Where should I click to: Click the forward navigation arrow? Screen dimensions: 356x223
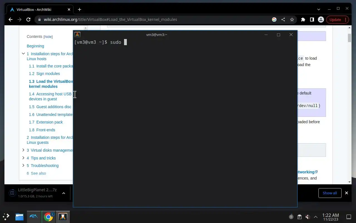(19, 20)
